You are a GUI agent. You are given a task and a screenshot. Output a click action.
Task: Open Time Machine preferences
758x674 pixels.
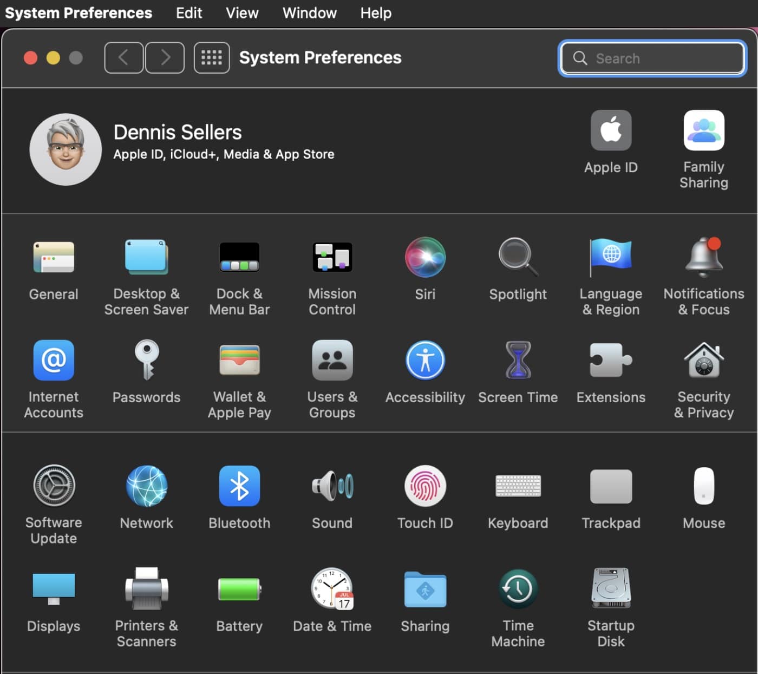(518, 589)
